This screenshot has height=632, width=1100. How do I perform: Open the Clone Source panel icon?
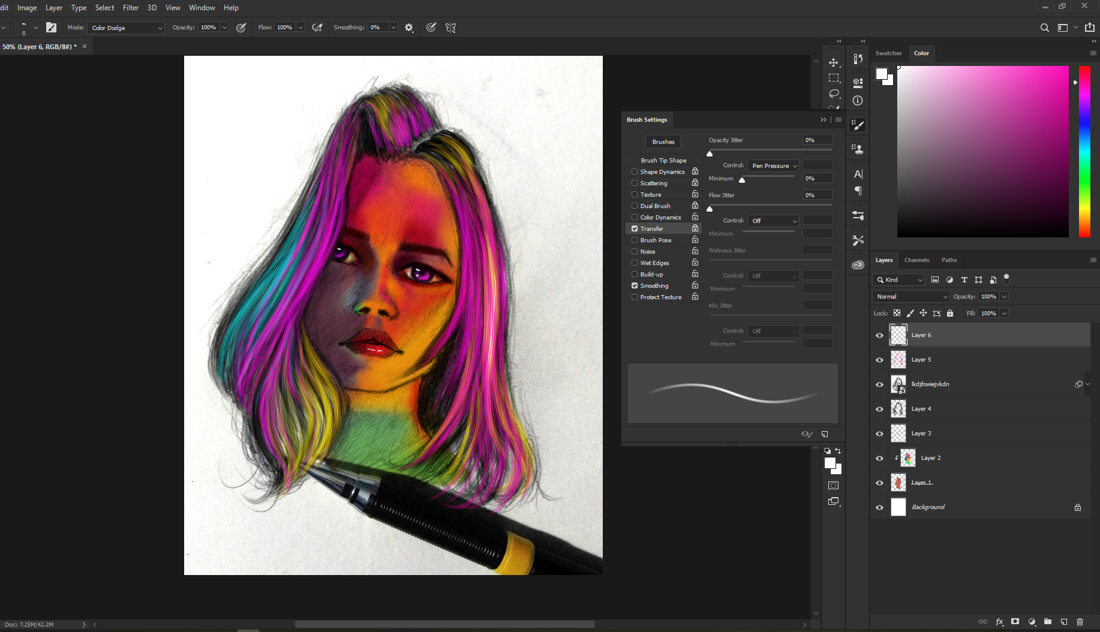[858, 149]
